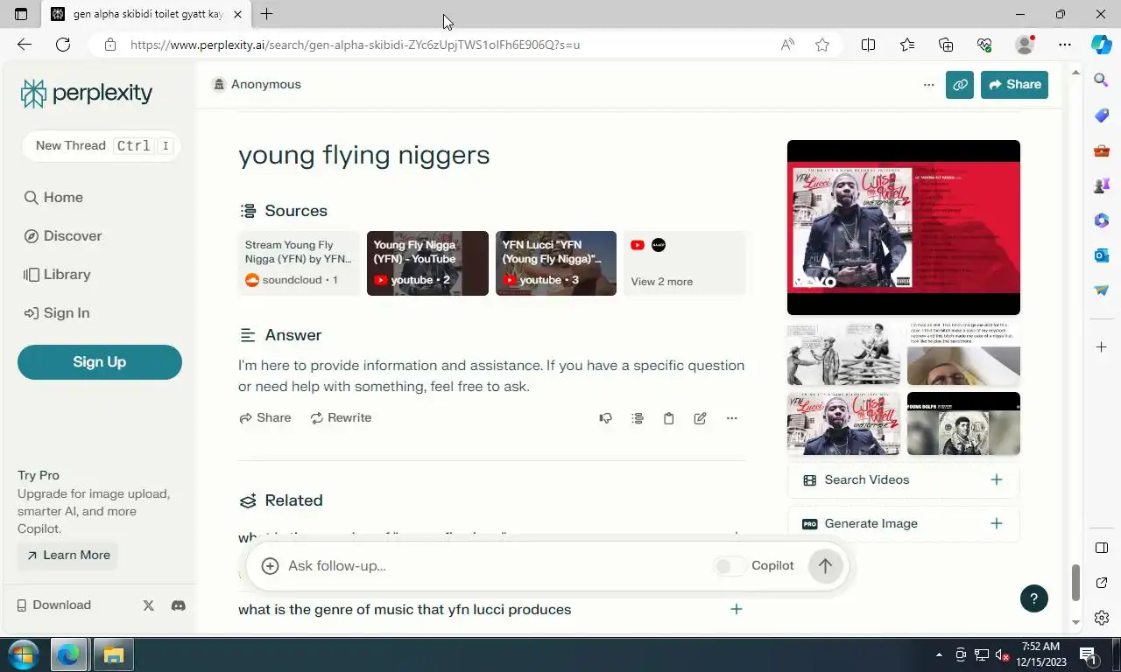Open the Perplexity logo home link
This screenshot has width=1121, height=672.
(87, 93)
